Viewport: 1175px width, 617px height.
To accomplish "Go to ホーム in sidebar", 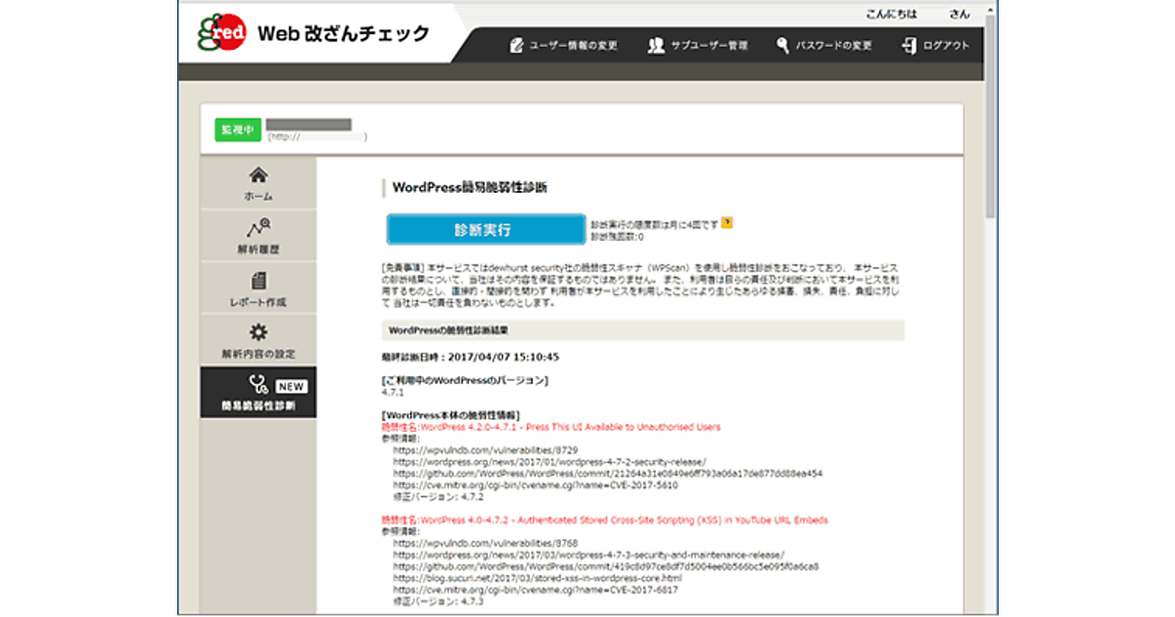I will pyautogui.click(x=258, y=183).
